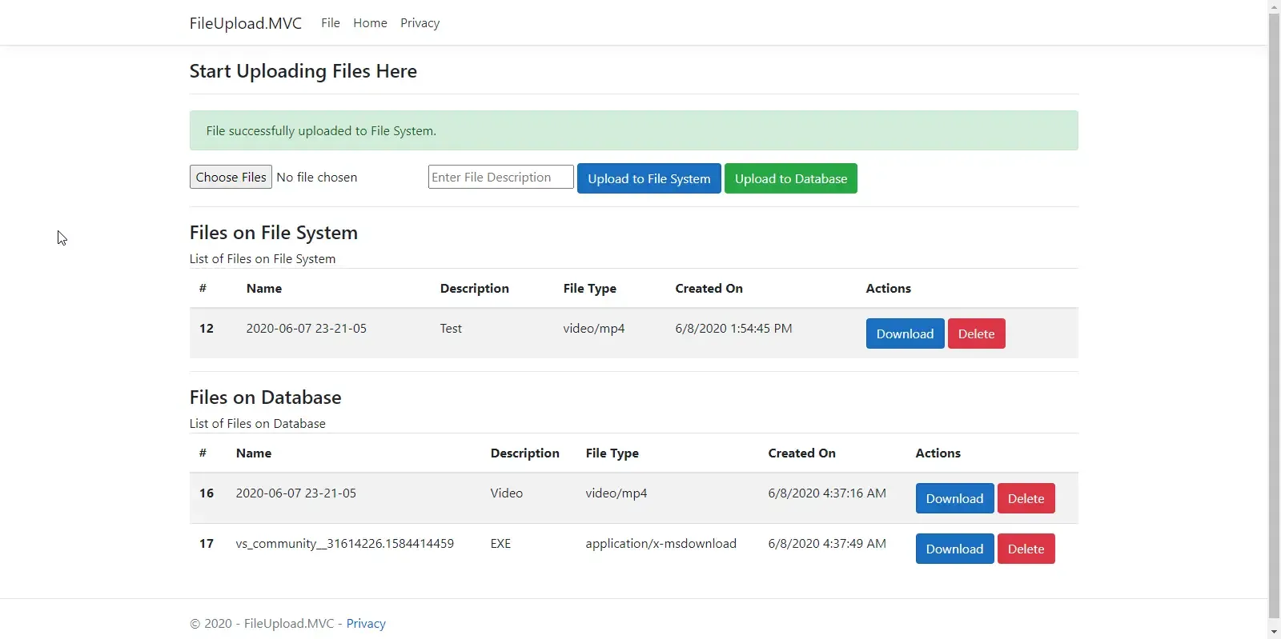This screenshot has width=1281, height=639.
Task: Delete database file number 16
Action: tap(1026, 499)
